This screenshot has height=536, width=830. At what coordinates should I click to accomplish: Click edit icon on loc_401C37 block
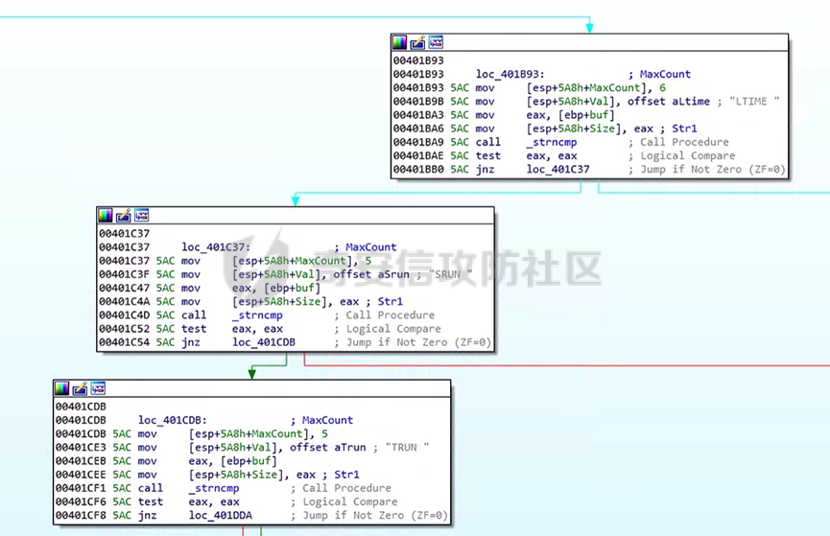click(x=123, y=215)
